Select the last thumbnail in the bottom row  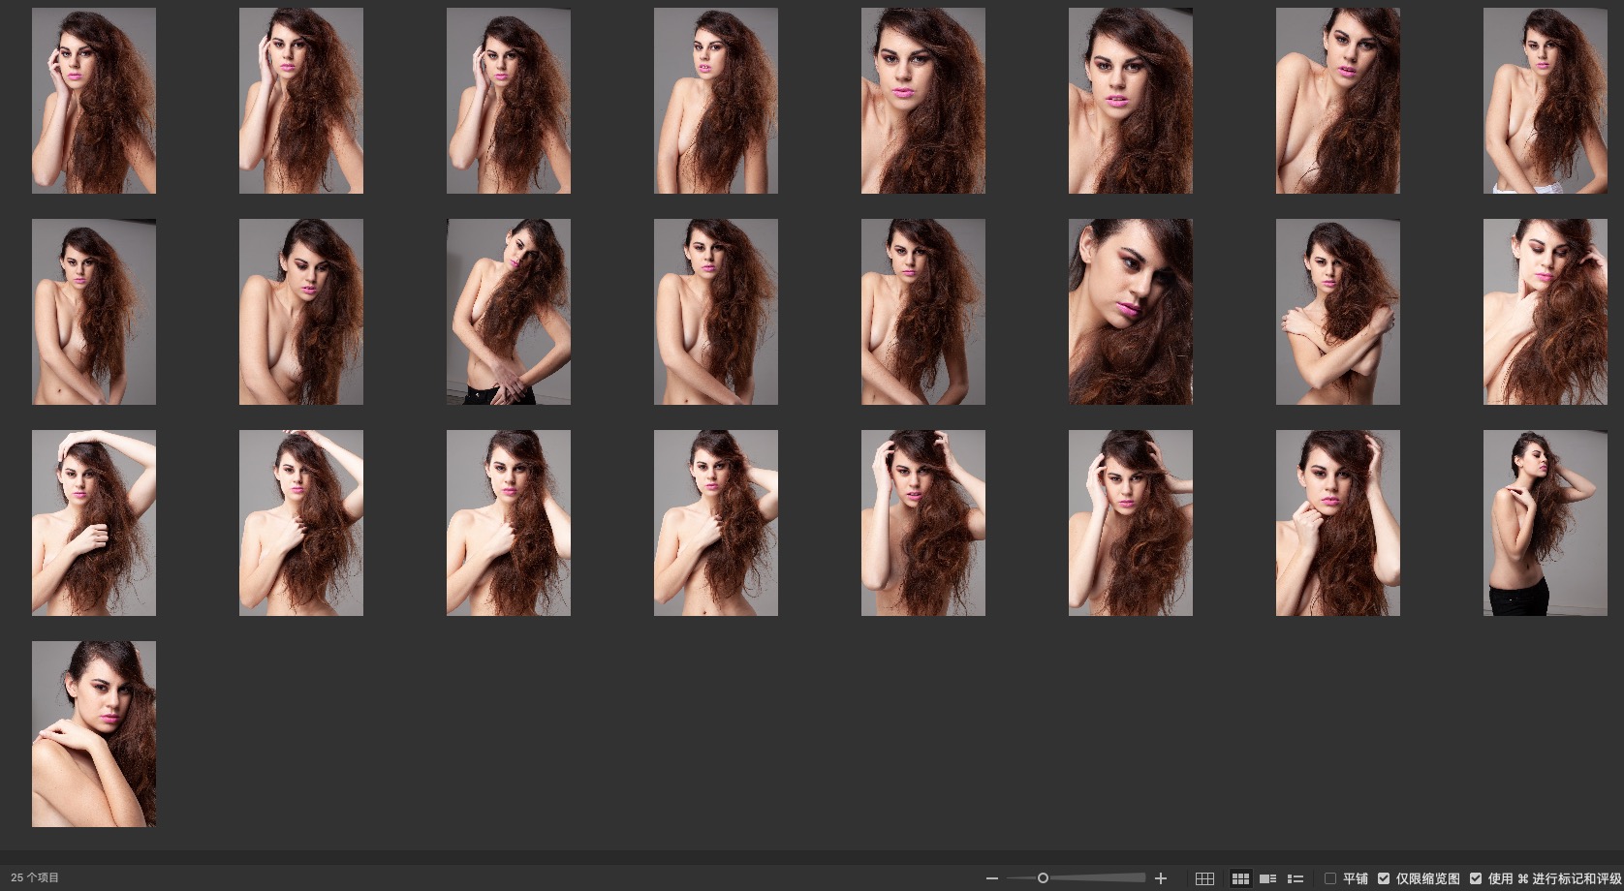(x=94, y=733)
